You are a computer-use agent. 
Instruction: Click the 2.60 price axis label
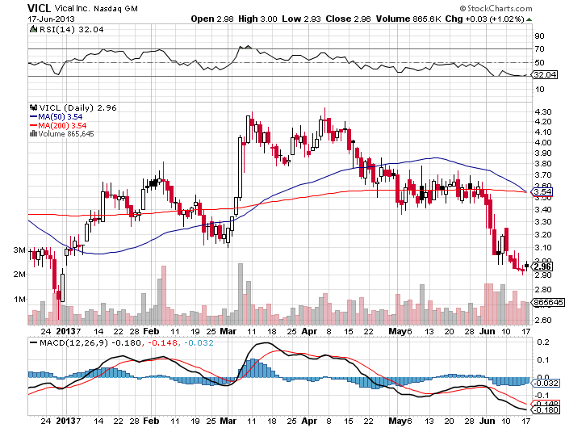click(x=543, y=320)
